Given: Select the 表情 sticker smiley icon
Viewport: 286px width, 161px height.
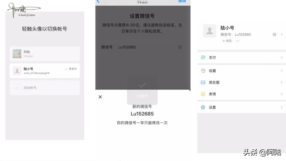Looking at the screenshot, I should [203, 94].
